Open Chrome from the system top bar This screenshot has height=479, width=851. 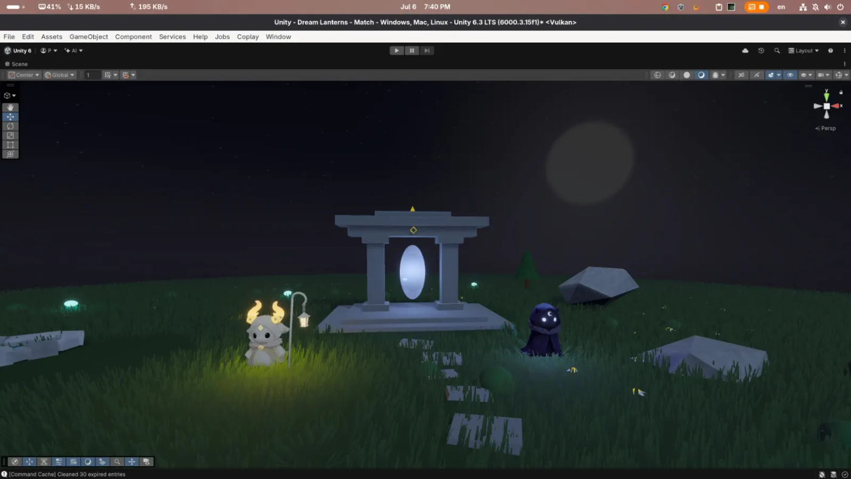(665, 7)
